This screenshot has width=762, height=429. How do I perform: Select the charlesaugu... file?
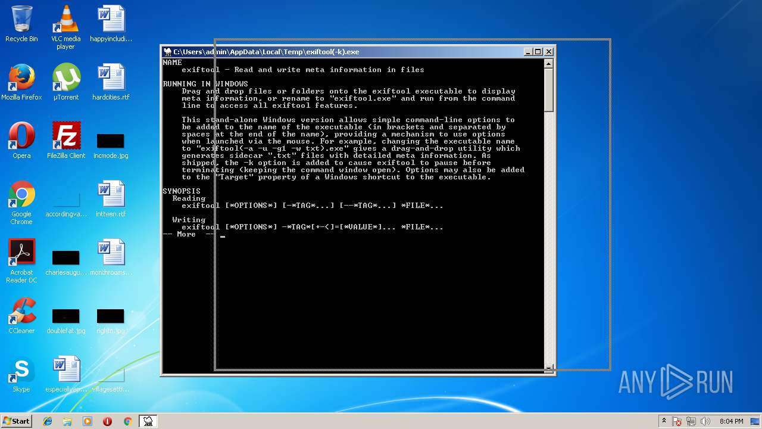point(65,263)
